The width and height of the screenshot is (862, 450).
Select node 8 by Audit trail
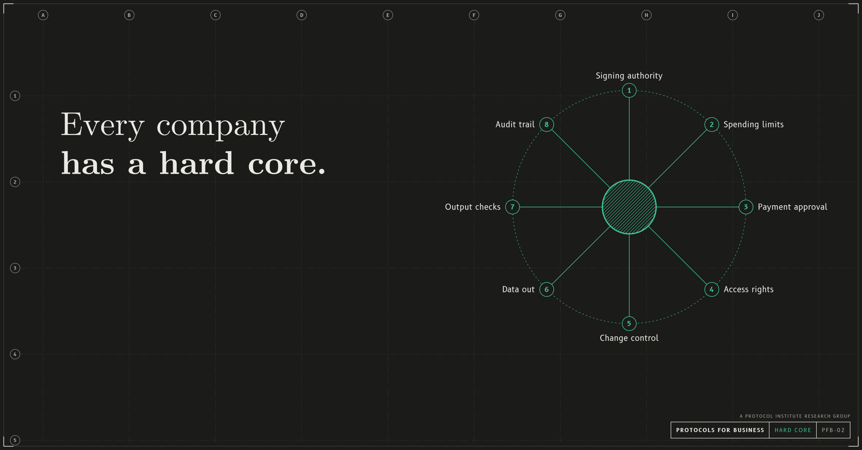click(x=547, y=125)
